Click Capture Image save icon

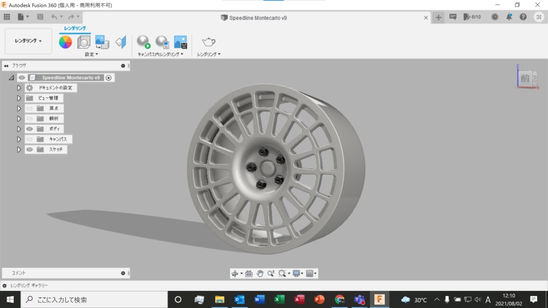point(180,42)
